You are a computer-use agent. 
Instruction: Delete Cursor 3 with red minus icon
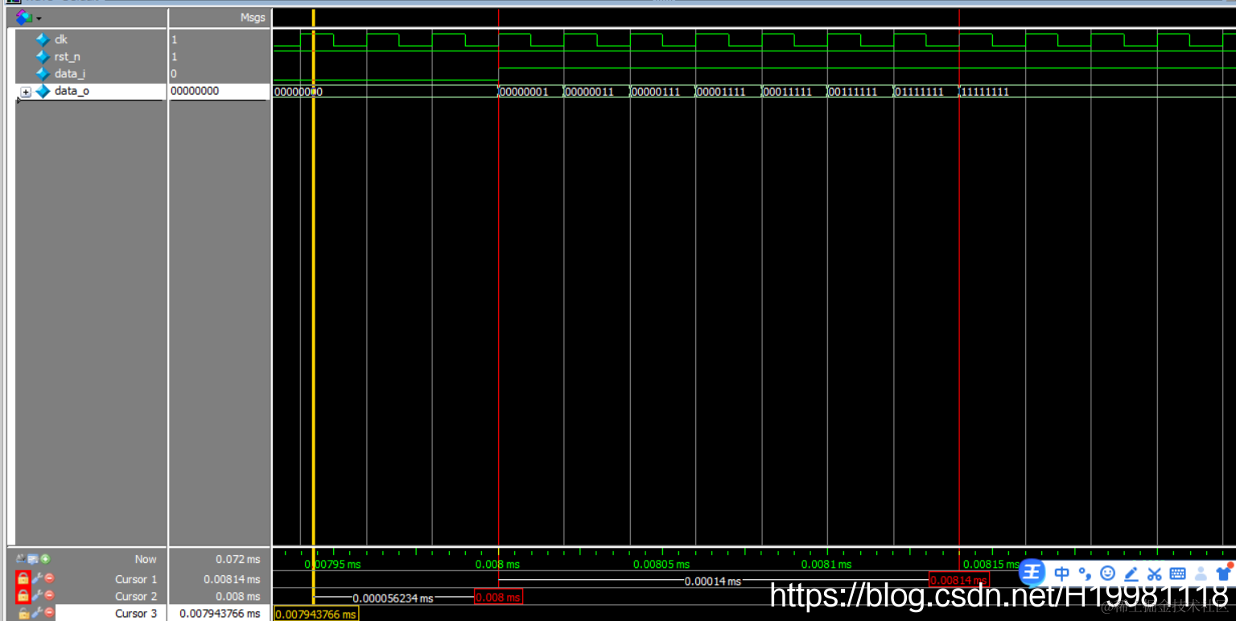point(49,614)
